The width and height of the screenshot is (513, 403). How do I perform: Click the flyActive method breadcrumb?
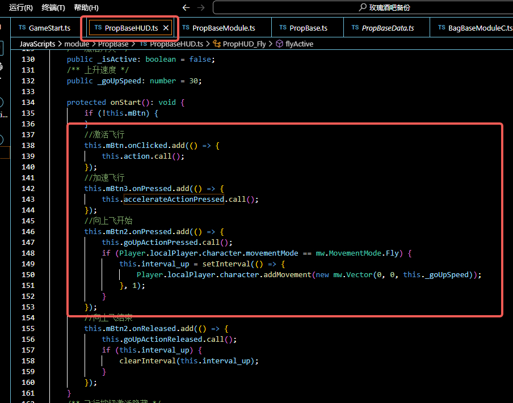[299, 44]
